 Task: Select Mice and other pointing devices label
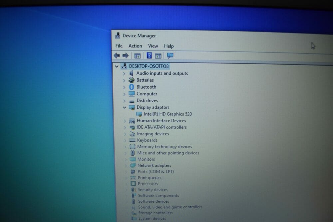[x=168, y=153]
